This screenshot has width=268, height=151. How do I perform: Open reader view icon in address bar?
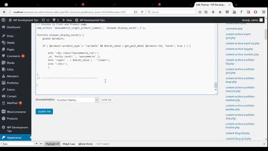click(136, 12)
